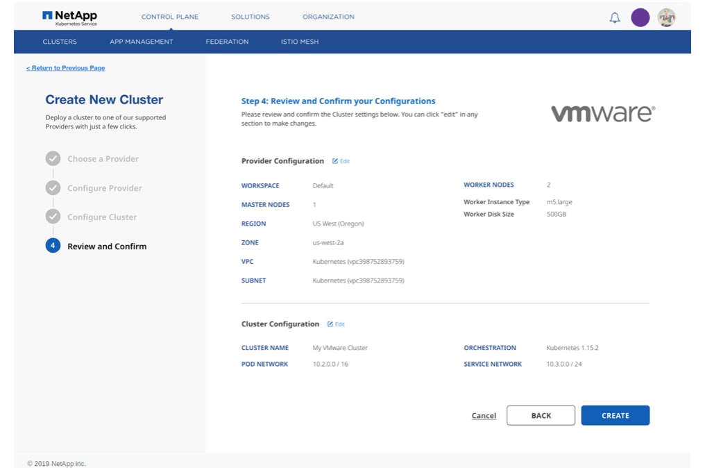Screen dimensions: 705x468
Task: Open the notifications bell
Action: [614, 18]
